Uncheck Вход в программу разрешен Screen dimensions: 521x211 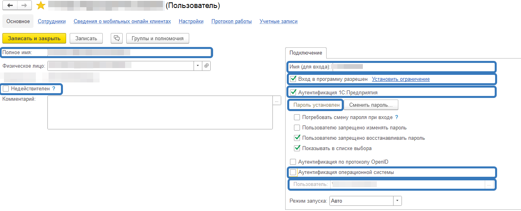pos(294,79)
